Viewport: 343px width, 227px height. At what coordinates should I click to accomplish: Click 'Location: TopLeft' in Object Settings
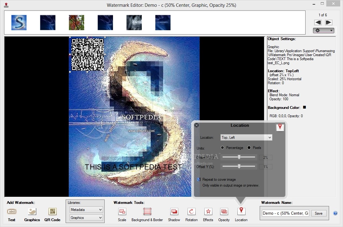pyautogui.click(x=283, y=71)
